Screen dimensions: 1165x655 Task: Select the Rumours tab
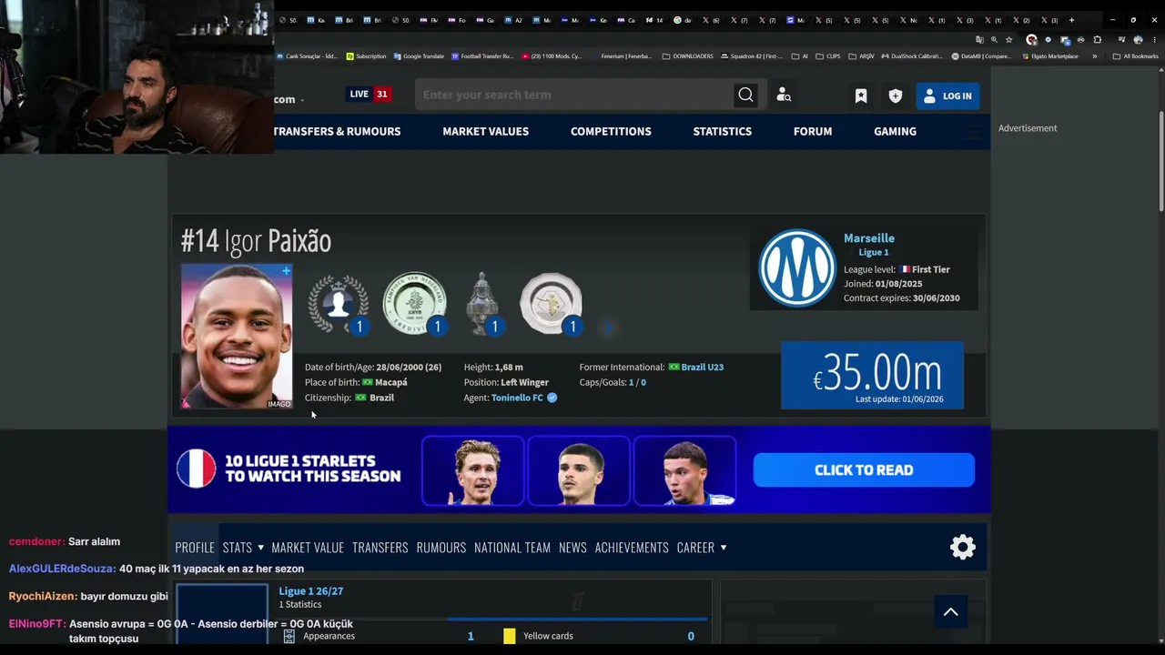pos(441,548)
